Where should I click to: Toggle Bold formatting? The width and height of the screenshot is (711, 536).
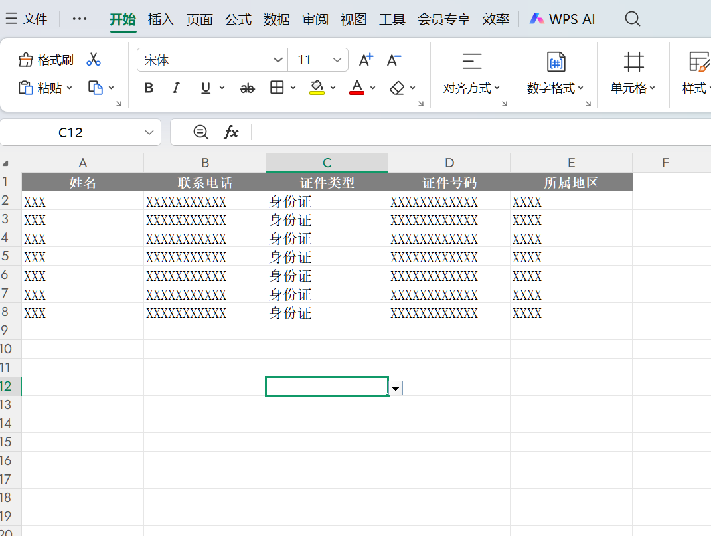[x=148, y=88]
